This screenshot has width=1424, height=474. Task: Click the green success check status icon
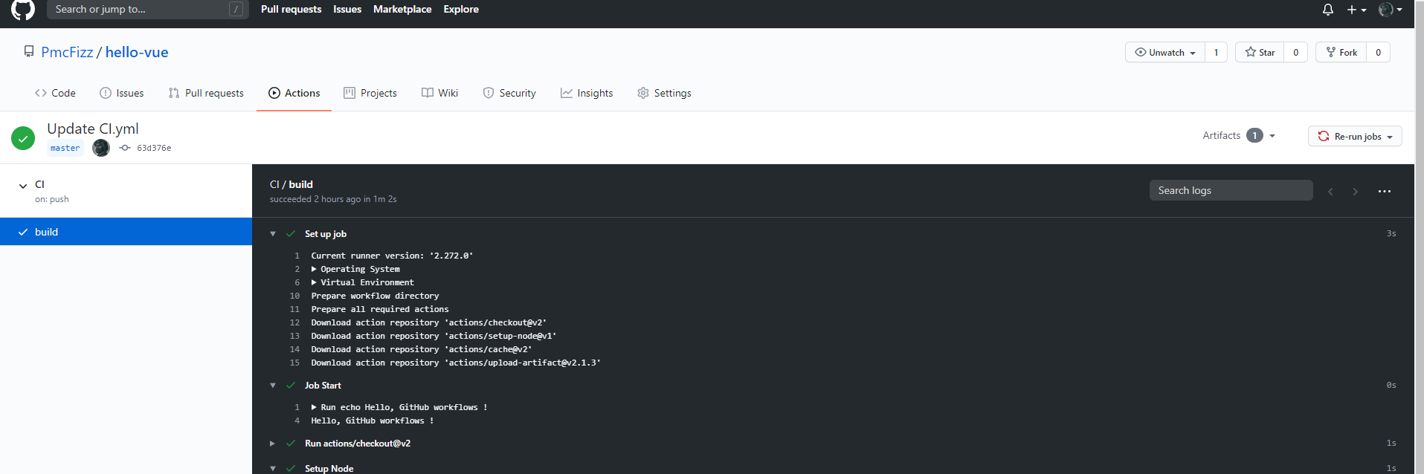(x=23, y=138)
